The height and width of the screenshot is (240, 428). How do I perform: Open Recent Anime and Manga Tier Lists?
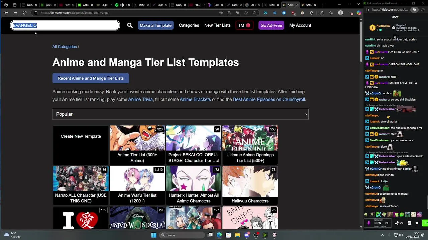91,78
